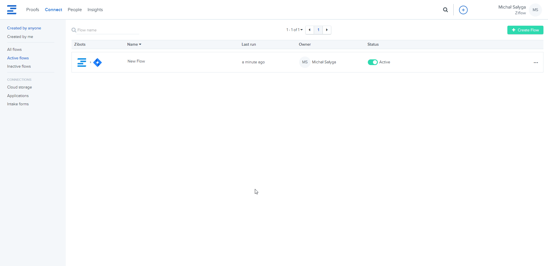Open Cloud storage connections
Screen dimensions: 548x266
pyautogui.click(x=19, y=87)
